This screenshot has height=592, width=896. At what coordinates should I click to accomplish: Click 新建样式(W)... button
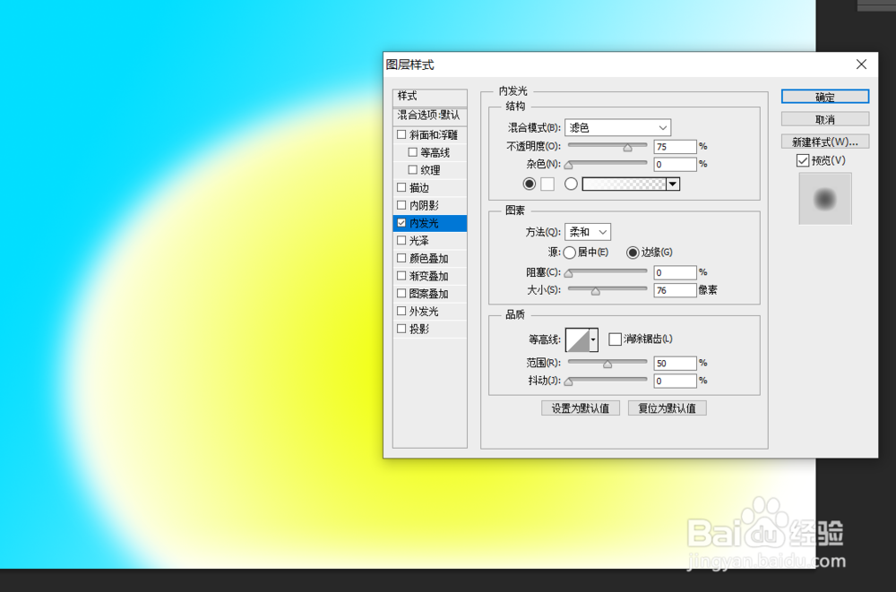(824, 142)
